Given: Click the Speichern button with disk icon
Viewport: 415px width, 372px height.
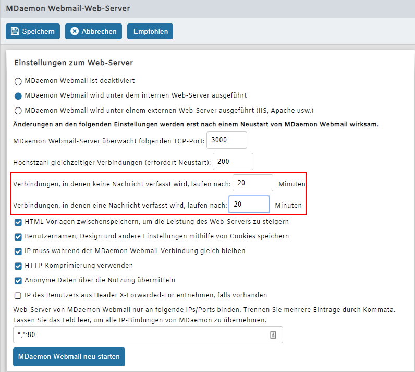Looking at the screenshot, I should point(33,31).
